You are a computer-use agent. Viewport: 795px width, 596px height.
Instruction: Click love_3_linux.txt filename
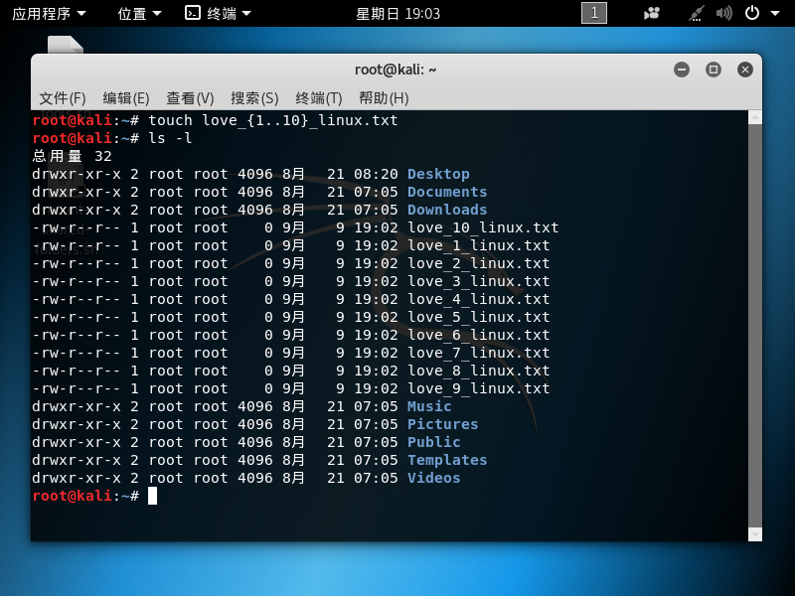click(479, 281)
